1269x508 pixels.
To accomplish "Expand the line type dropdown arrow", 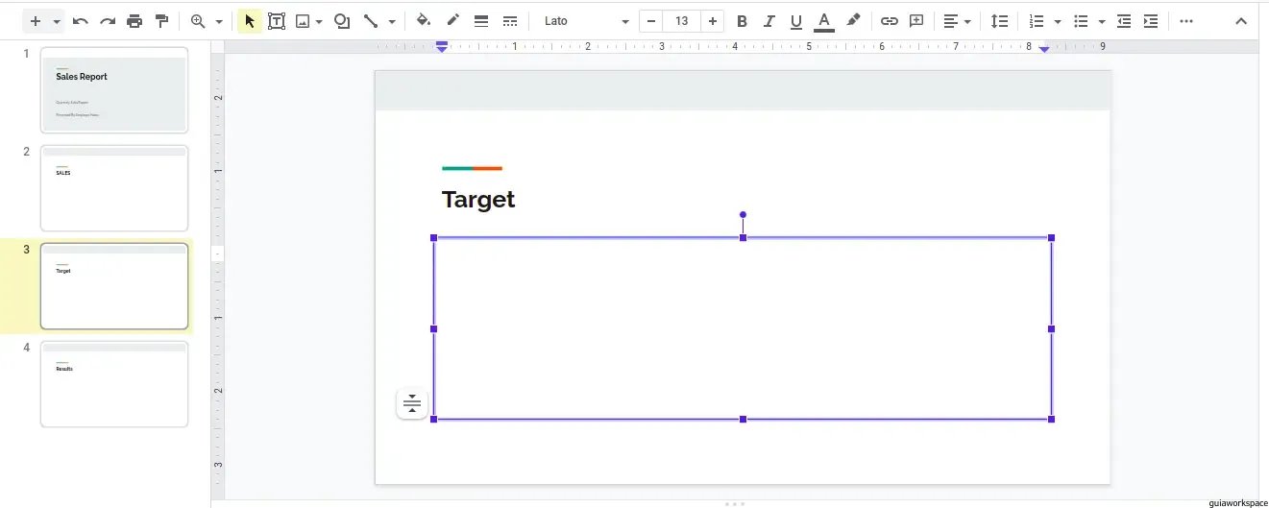I will point(392,21).
